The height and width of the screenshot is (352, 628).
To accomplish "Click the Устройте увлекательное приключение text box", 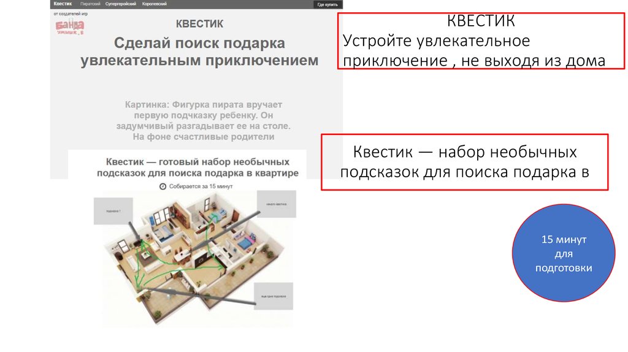I will [x=481, y=41].
